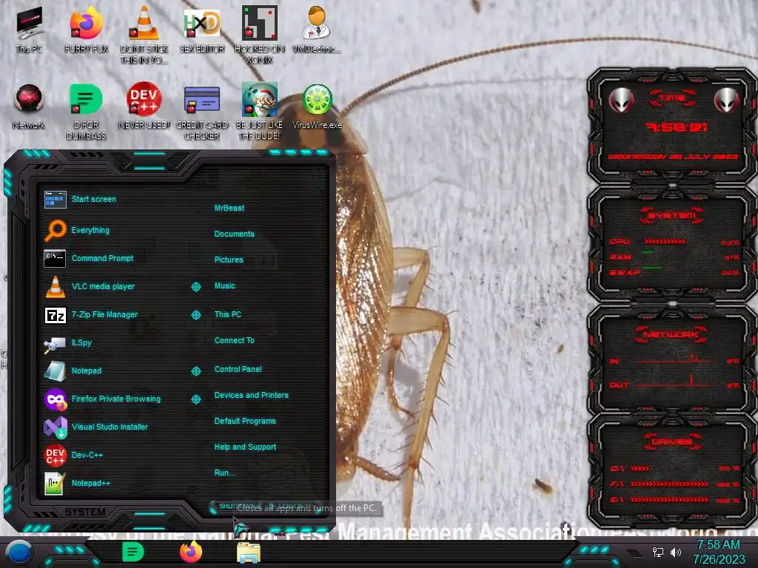Launch FURRY FUX Firefox desktop shortcut
Image resolution: width=758 pixels, height=568 pixels.
click(x=87, y=30)
